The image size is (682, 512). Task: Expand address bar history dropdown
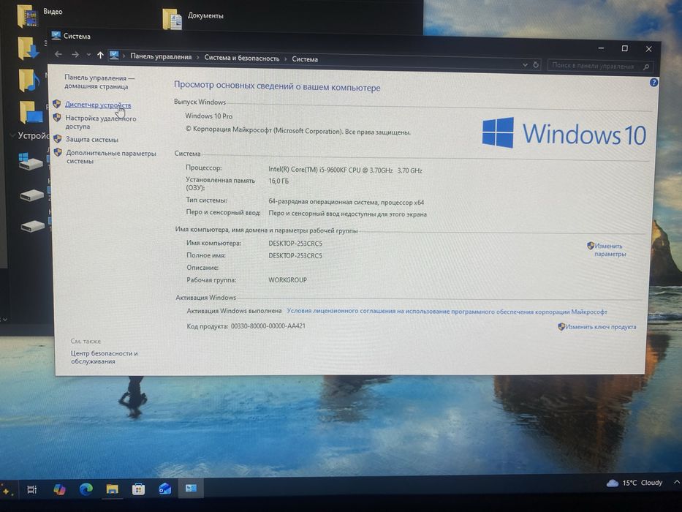click(x=525, y=65)
